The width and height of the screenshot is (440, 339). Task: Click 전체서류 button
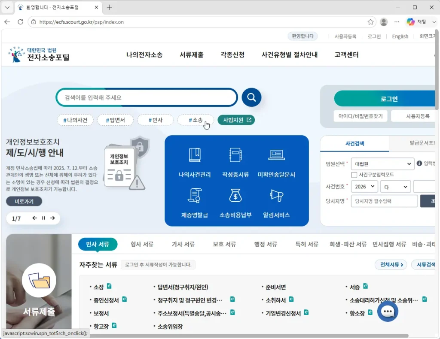[x=391, y=264]
